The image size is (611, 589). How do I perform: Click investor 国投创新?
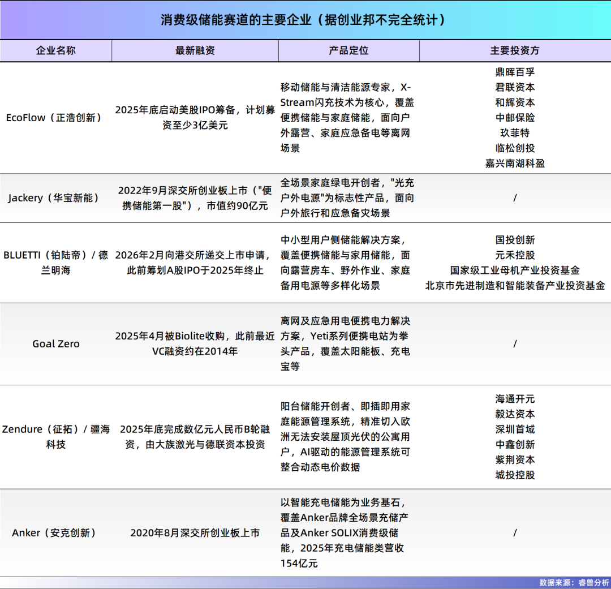(515, 240)
